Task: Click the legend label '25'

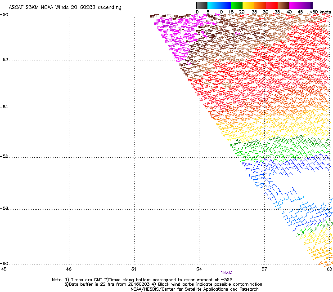Action: (254, 12)
